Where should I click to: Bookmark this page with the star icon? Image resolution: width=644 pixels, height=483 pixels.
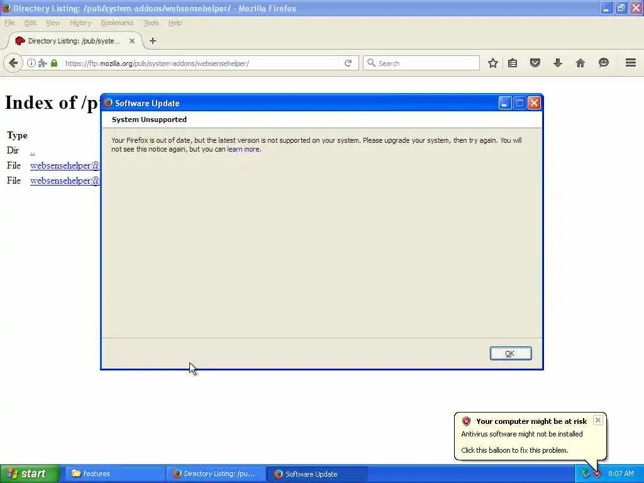coord(493,63)
